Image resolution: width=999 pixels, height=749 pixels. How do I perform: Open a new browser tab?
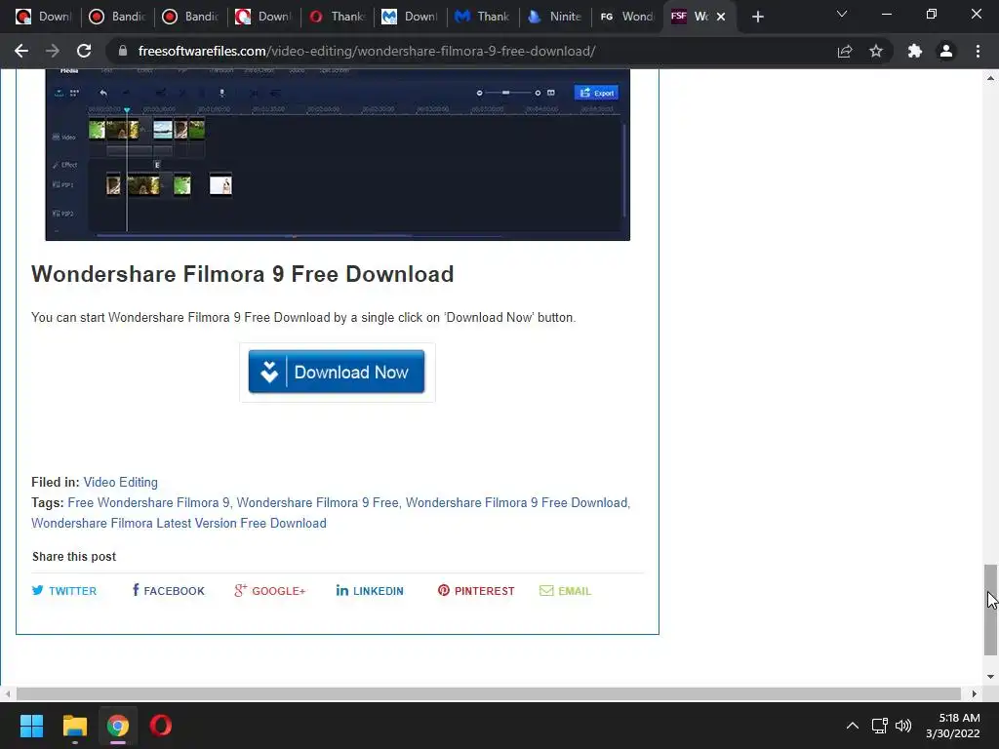click(x=757, y=17)
